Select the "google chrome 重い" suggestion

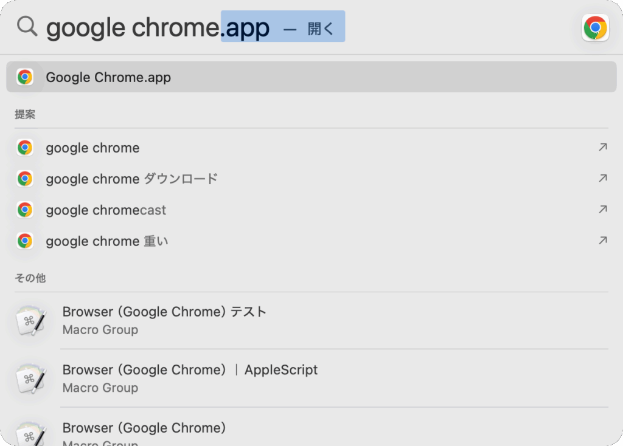(107, 241)
